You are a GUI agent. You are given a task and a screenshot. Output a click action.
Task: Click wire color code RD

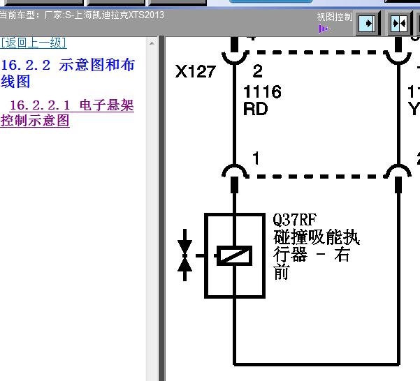(x=255, y=109)
